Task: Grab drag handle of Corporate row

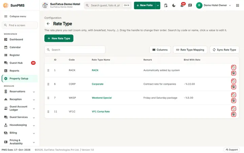Action: click(x=48, y=84)
